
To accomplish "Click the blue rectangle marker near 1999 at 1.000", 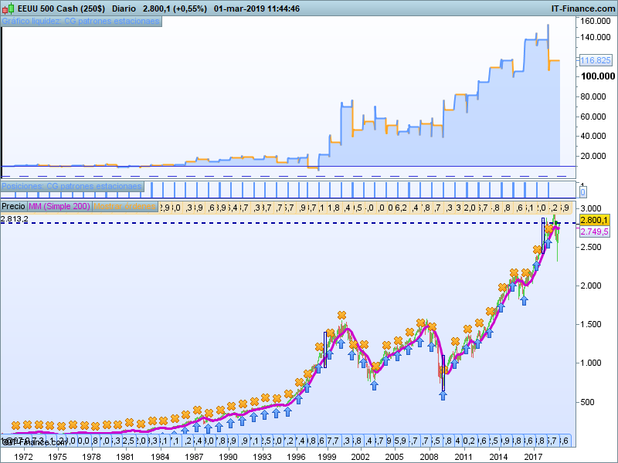I will point(325,350).
